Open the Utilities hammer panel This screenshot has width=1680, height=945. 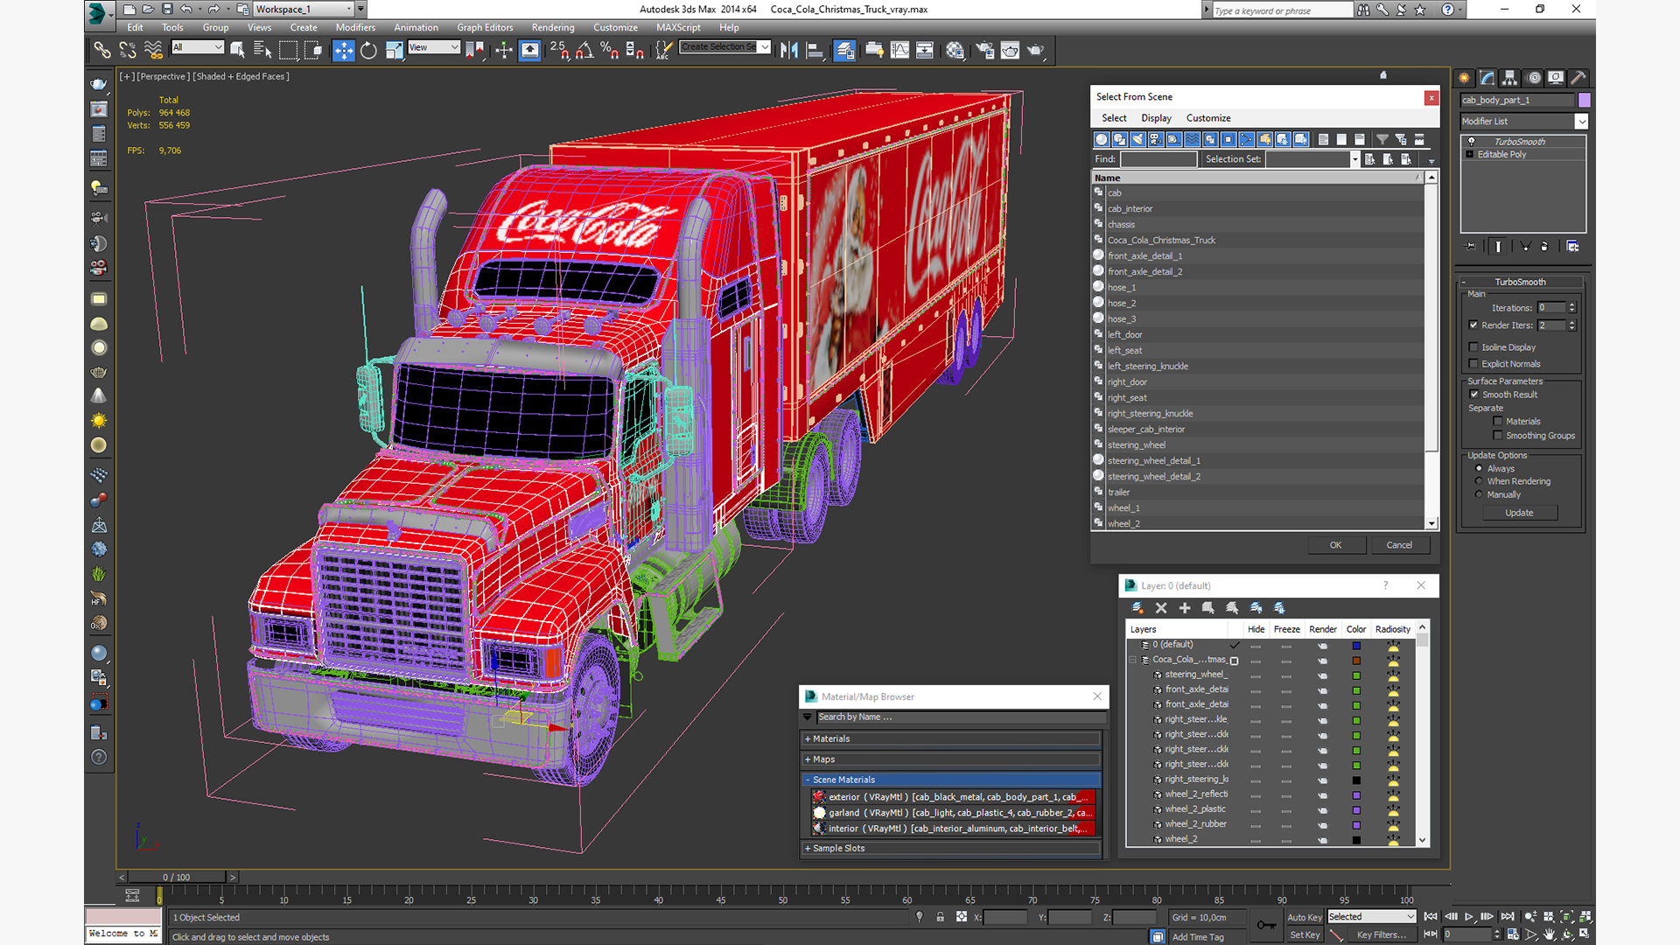click(x=1578, y=78)
